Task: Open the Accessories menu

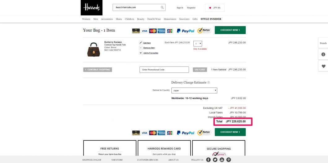Action: [107, 19]
